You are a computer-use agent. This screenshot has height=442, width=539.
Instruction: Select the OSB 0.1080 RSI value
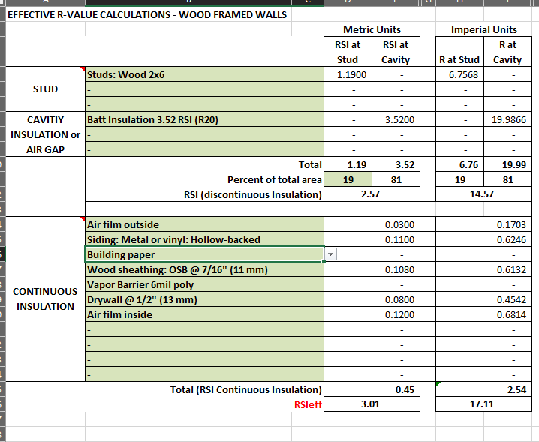(372, 269)
